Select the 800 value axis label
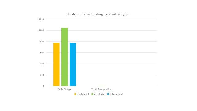 click(x=42, y=41)
